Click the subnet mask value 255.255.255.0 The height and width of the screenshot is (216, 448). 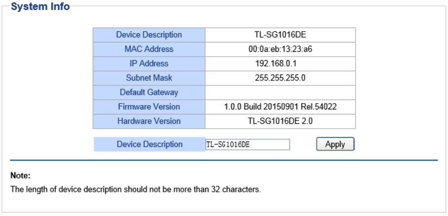[280, 78]
